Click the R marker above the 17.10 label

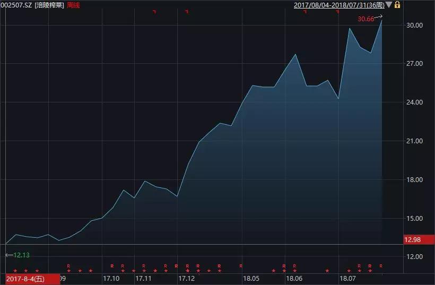coord(112,266)
